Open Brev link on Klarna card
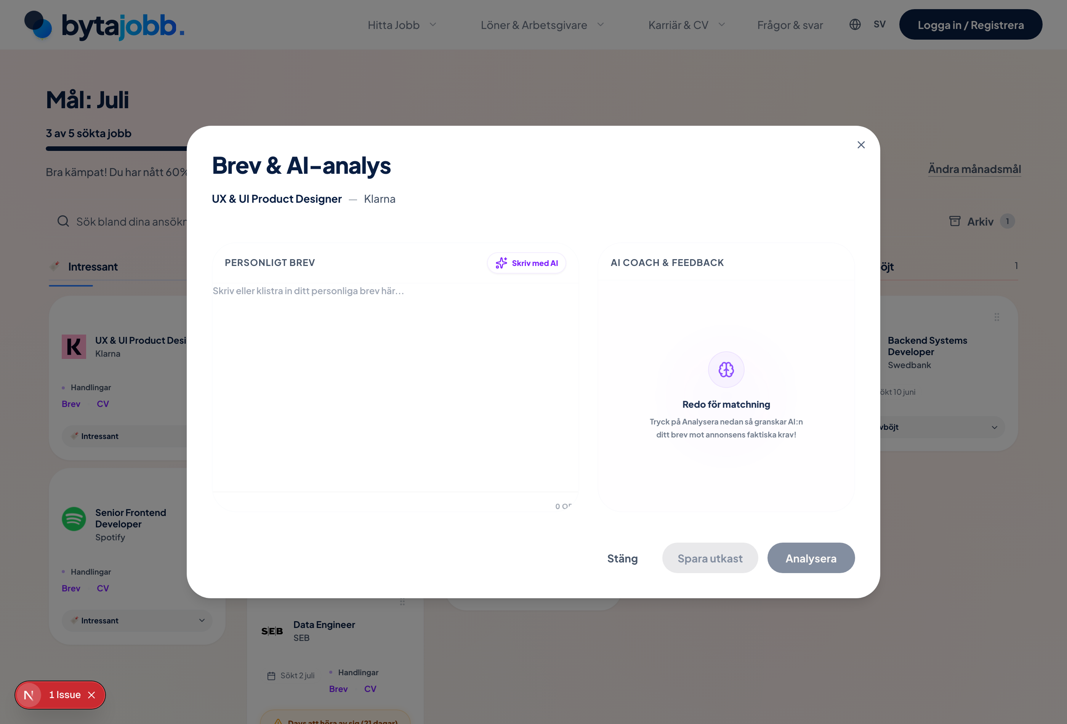Screen dimensions: 1067x724 click(71, 404)
